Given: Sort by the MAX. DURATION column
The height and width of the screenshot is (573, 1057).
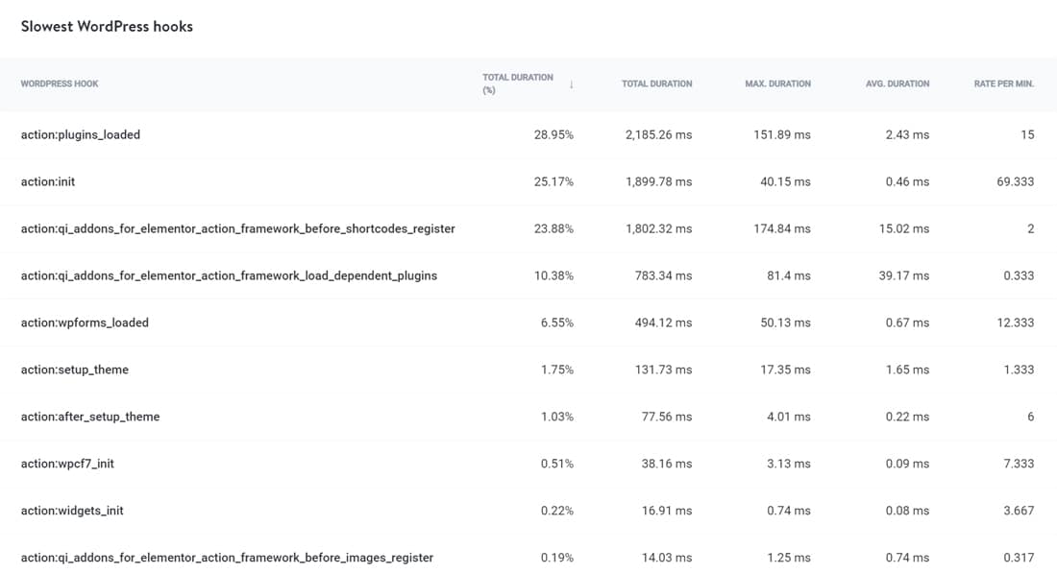Looking at the screenshot, I should tap(777, 84).
